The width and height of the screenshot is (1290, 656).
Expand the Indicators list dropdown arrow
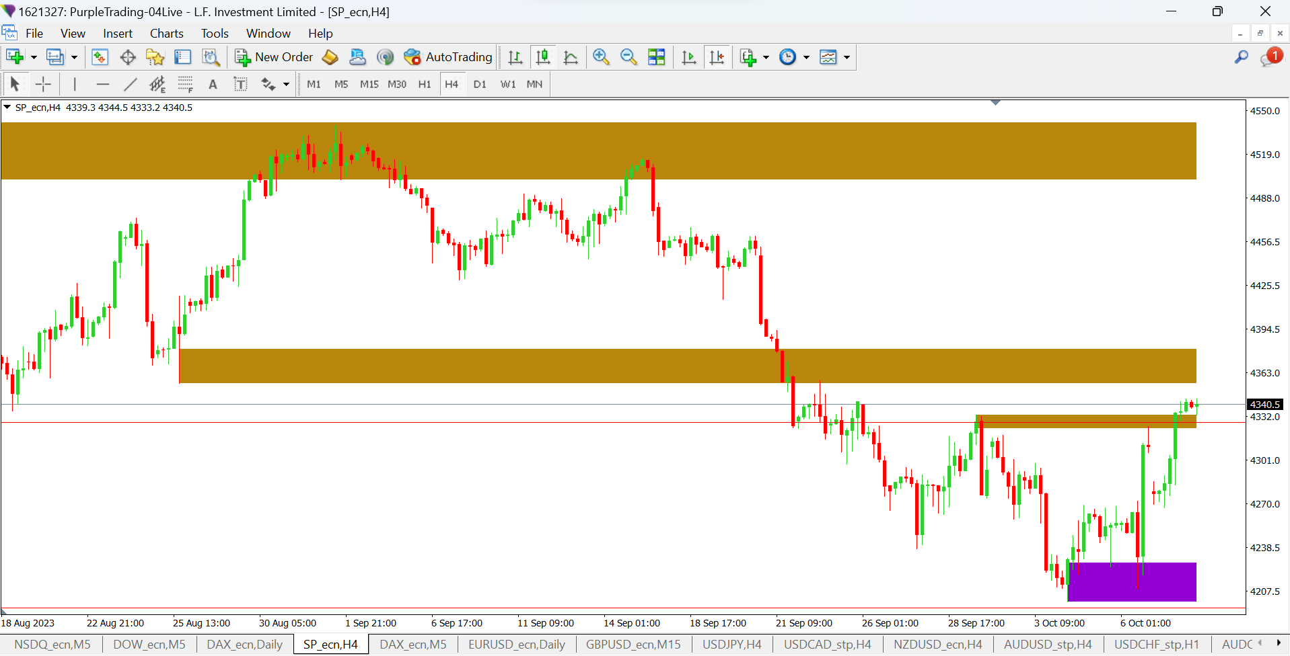click(766, 58)
